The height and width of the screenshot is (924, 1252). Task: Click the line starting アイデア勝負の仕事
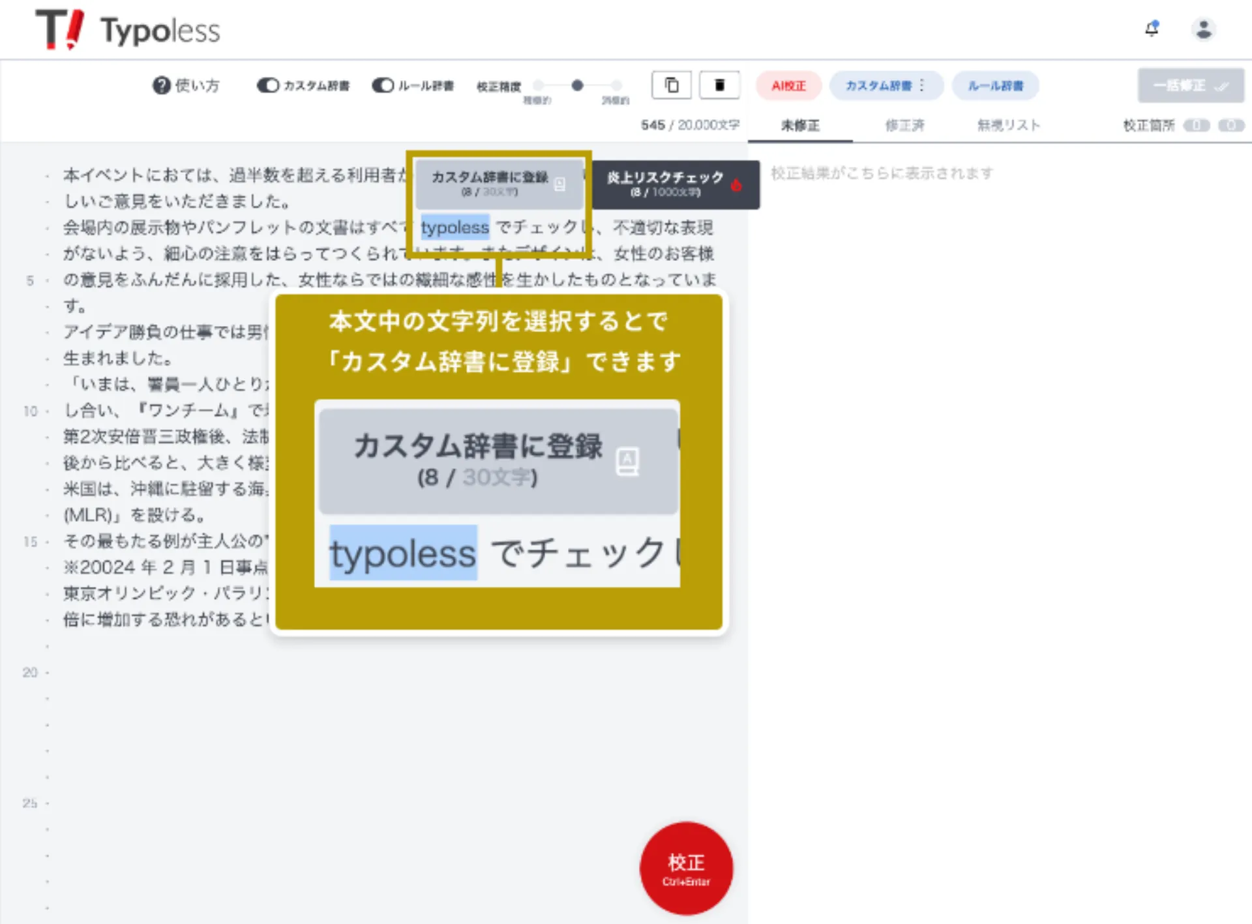pyautogui.click(x=166, y=332)
